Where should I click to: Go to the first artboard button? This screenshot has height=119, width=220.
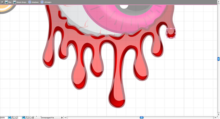pyautogui.click(x=12, y=118)
